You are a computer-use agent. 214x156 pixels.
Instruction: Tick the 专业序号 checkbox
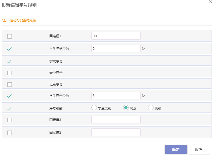tap(10, 73)
